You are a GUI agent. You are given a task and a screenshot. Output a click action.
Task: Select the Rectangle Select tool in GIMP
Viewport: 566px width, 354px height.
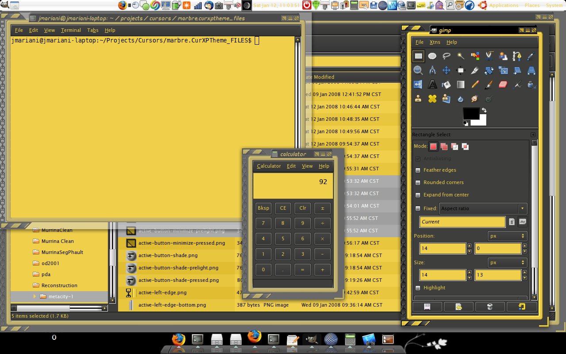click(418, 56)
